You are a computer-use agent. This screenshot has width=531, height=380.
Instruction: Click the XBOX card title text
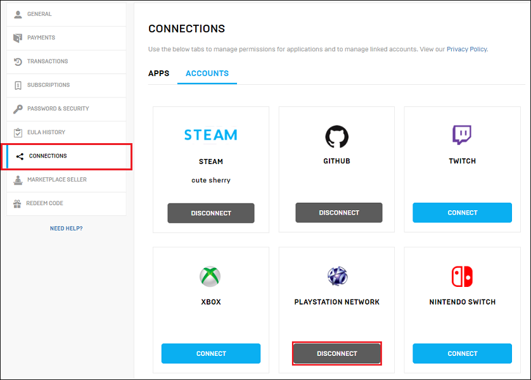(210, 302)
